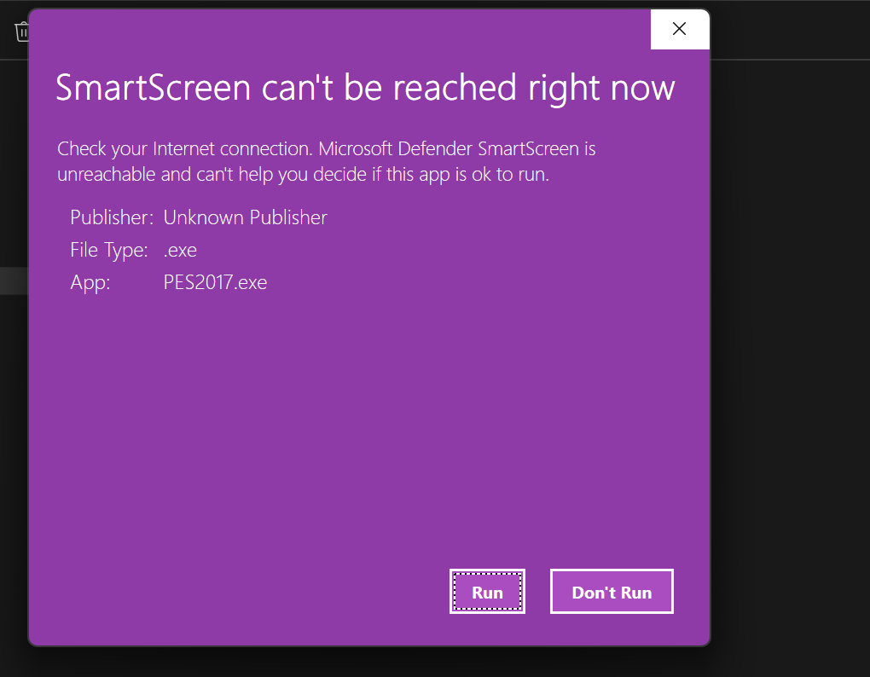Click the "Unknown Publisher" value
870x677 pixels.
coord(245,217)
